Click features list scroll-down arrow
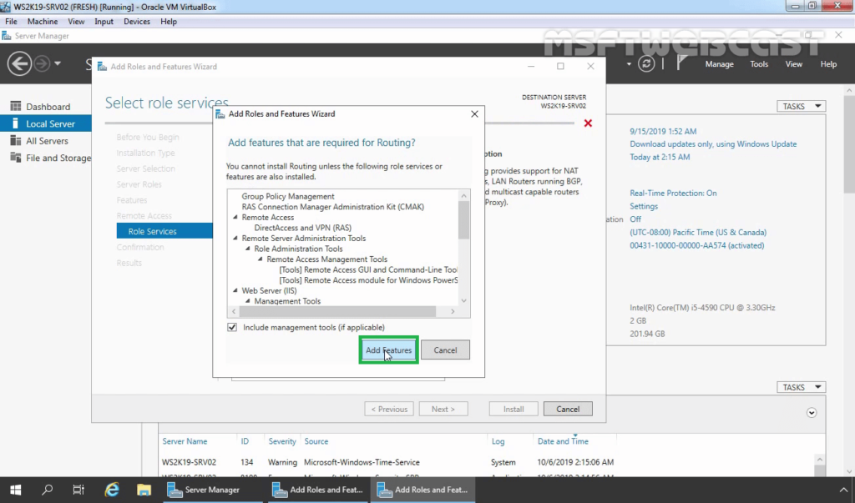855x503 pixels. [x=463, y=300]
